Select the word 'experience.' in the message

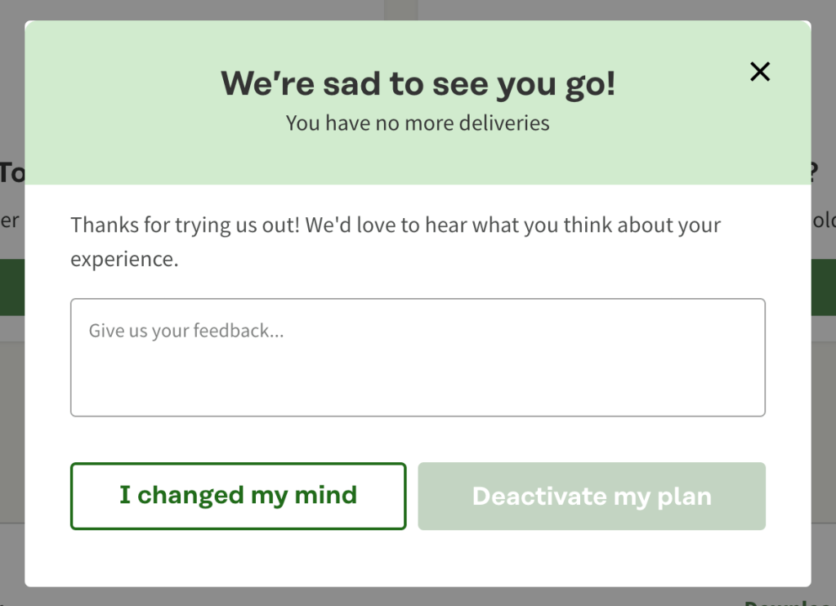pos(124,260)
